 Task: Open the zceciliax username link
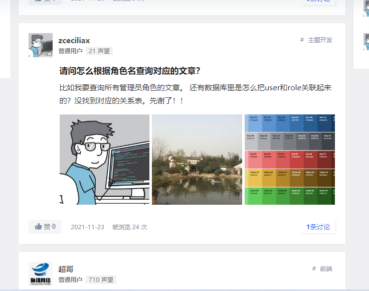point(74,41)
